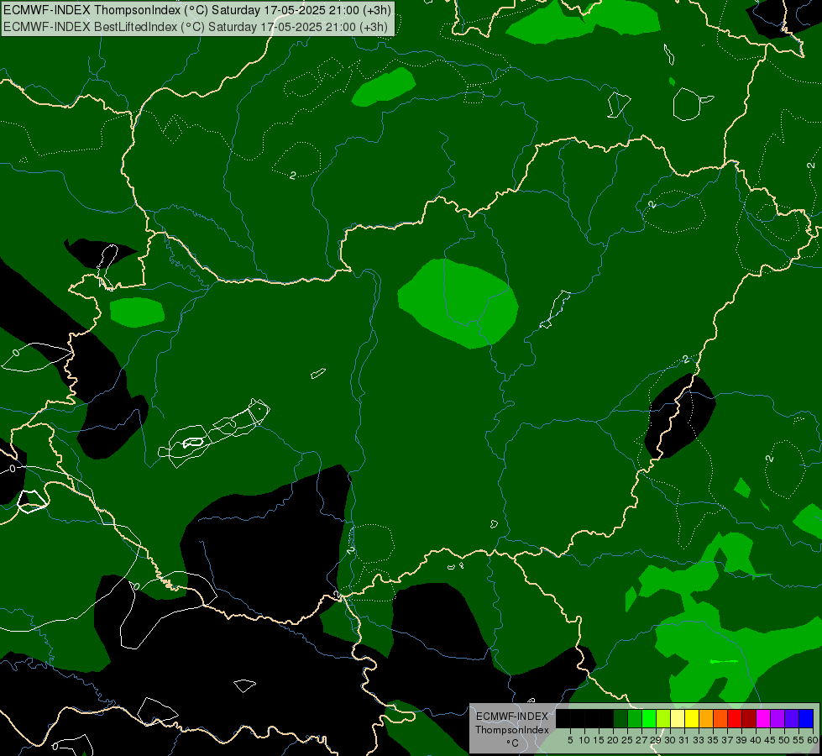Screen dimensions: 822x756
Task: Click the legend value label 35
Action: pos(713,740)
